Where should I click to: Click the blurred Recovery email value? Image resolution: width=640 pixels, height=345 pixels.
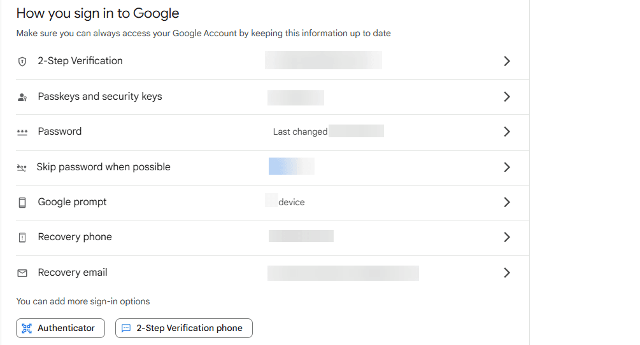[343, 273]
